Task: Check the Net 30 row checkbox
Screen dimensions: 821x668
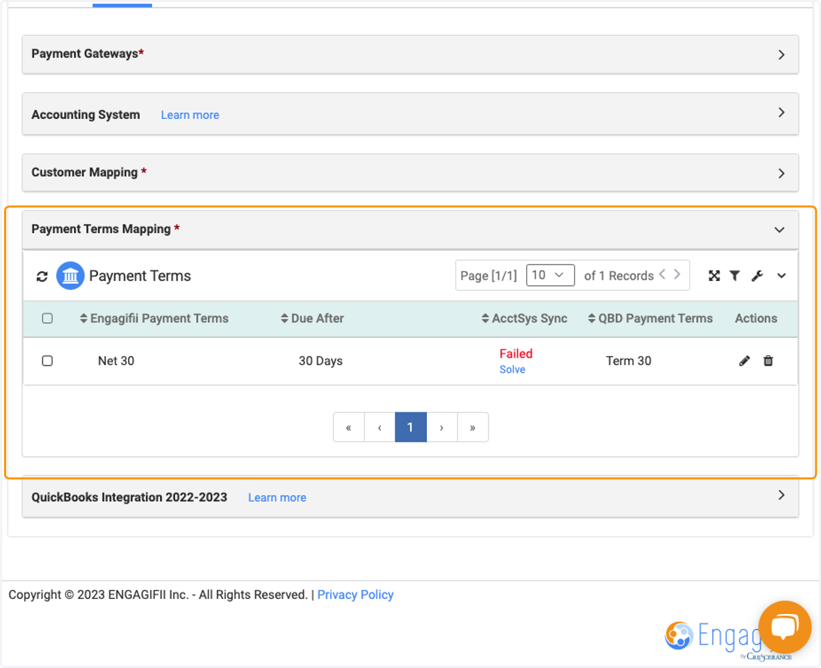Action: pyautogui.click(x=47, y=361)
